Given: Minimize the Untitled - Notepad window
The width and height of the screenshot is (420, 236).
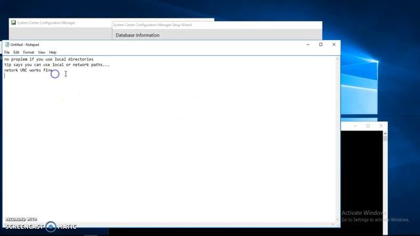Looking at the screenshot, I should [308, 45].
